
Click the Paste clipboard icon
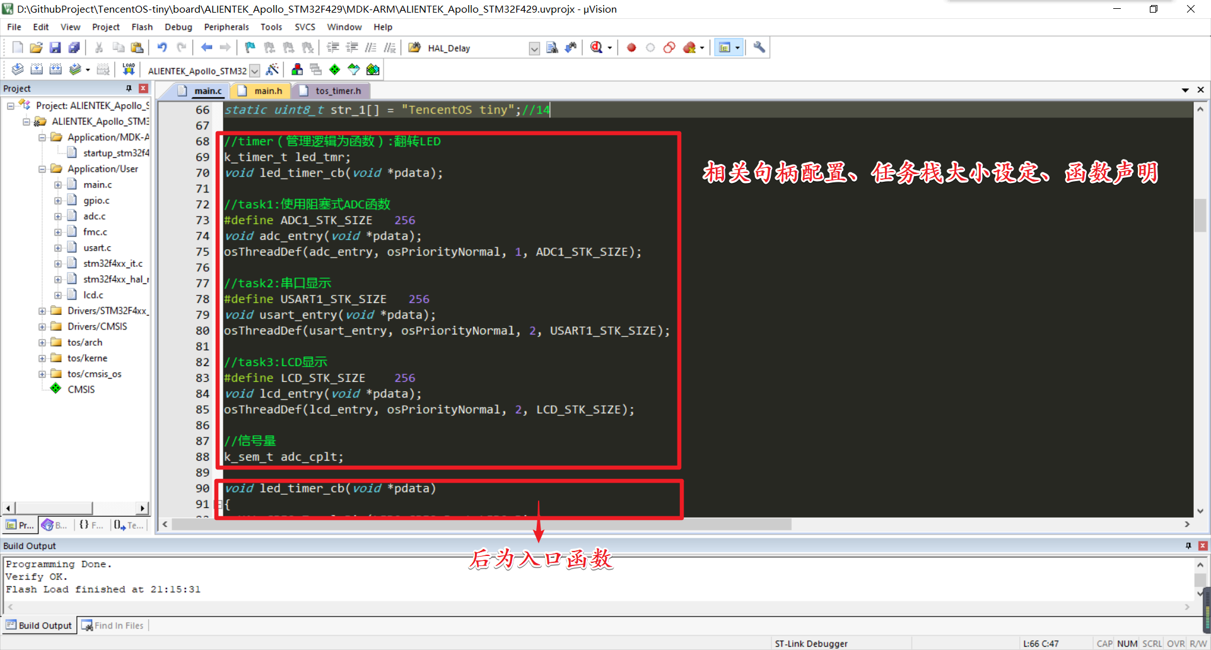[137, 47]
